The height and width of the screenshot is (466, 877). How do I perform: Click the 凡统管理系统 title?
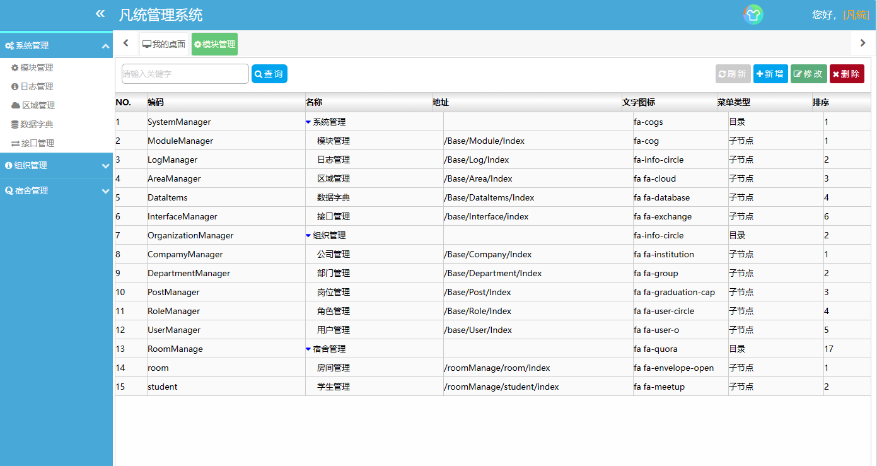161,15
